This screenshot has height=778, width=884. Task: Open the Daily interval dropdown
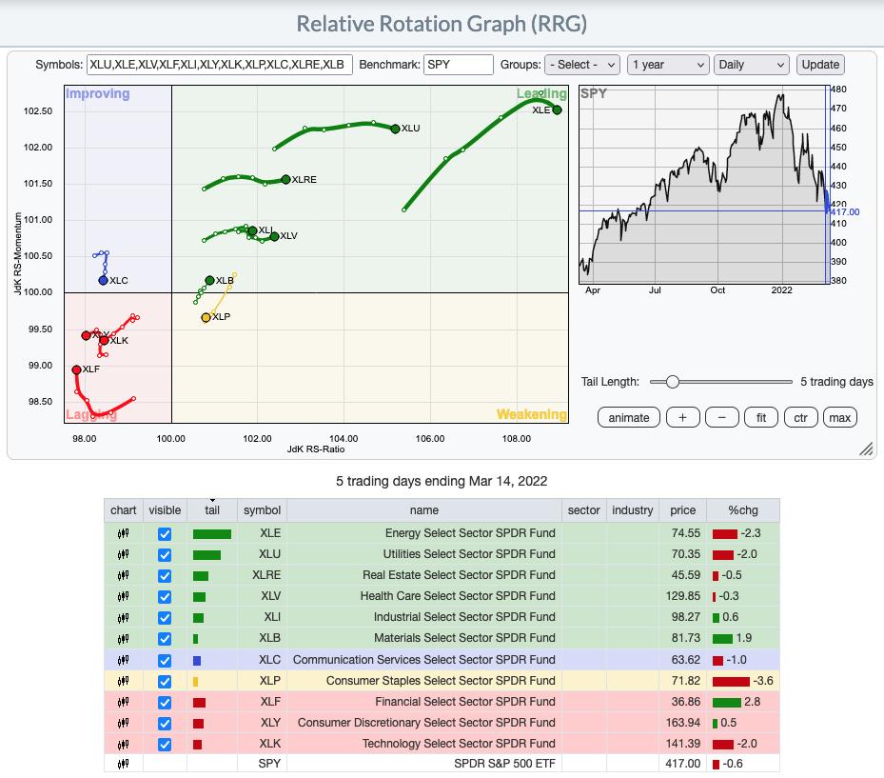pyautogui.click(x=751, y=65)
